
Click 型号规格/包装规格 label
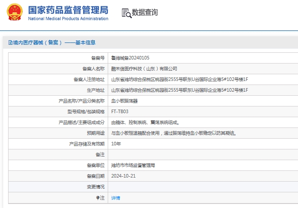tap(86, 111)
